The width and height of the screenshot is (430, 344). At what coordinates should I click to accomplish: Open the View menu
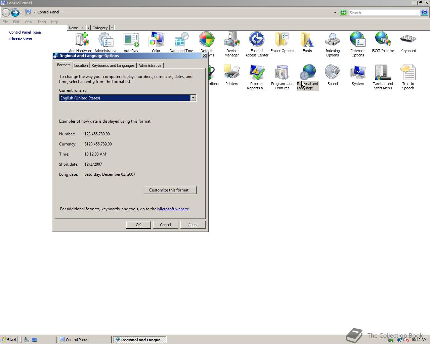28,22
